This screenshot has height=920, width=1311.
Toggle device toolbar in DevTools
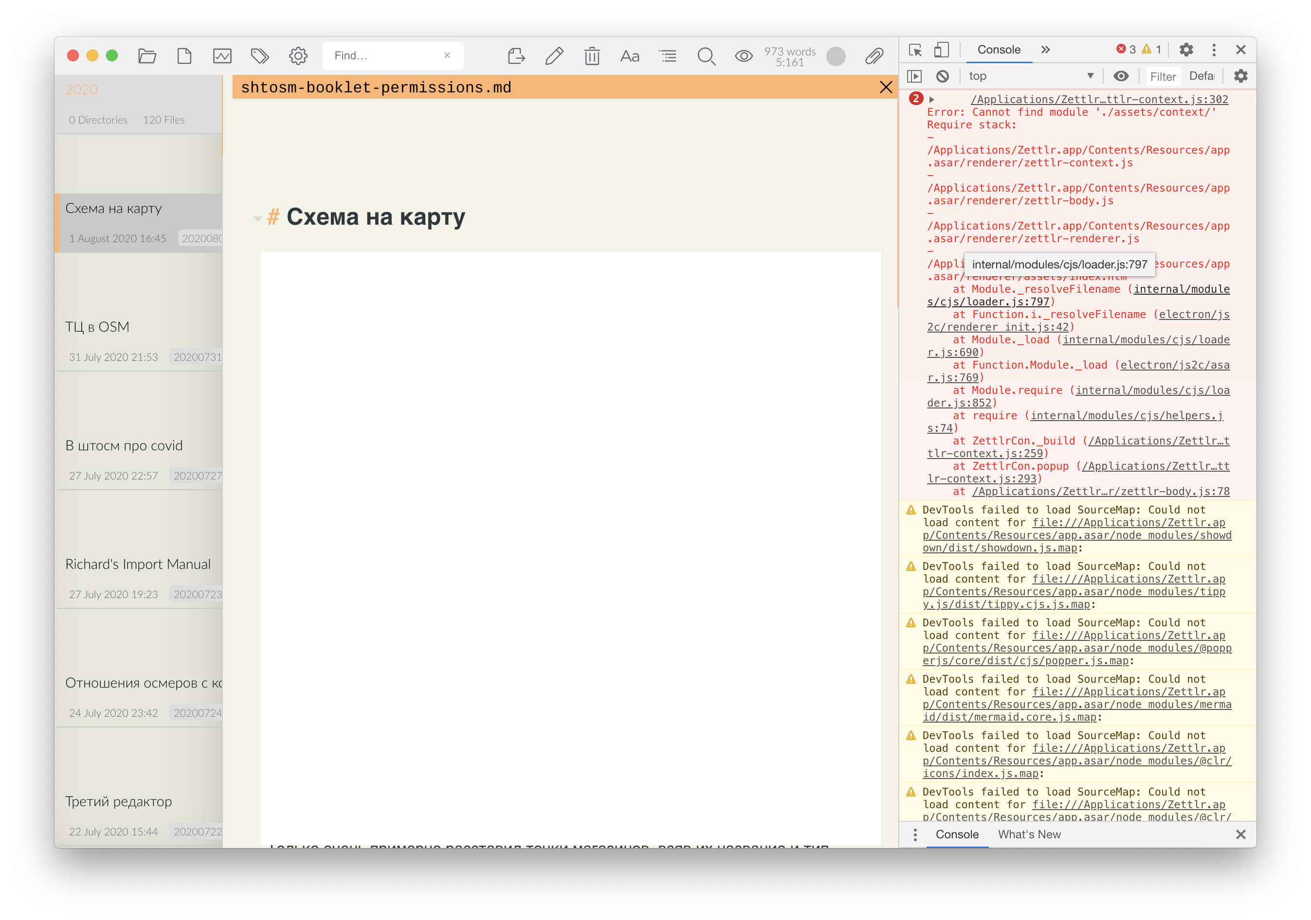click(x=941, y=50)
